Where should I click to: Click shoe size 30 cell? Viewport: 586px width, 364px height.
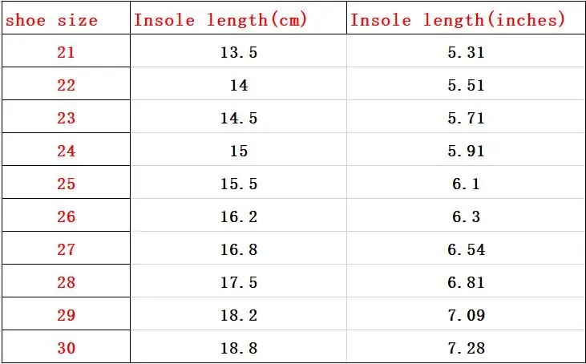67,346
